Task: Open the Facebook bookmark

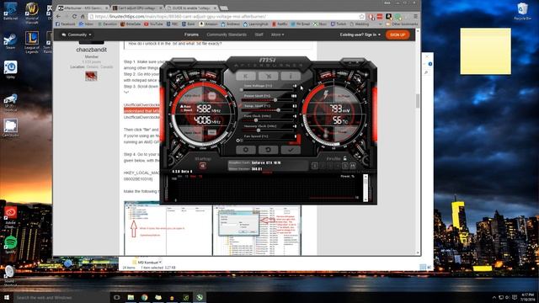Action: pos(66,24)
